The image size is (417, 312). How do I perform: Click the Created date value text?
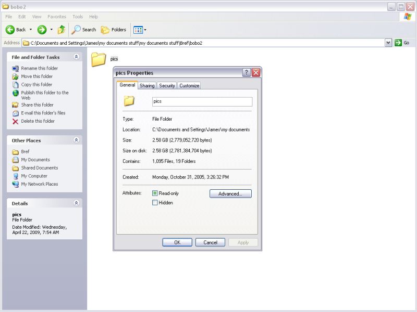click(x=190, y=177)
